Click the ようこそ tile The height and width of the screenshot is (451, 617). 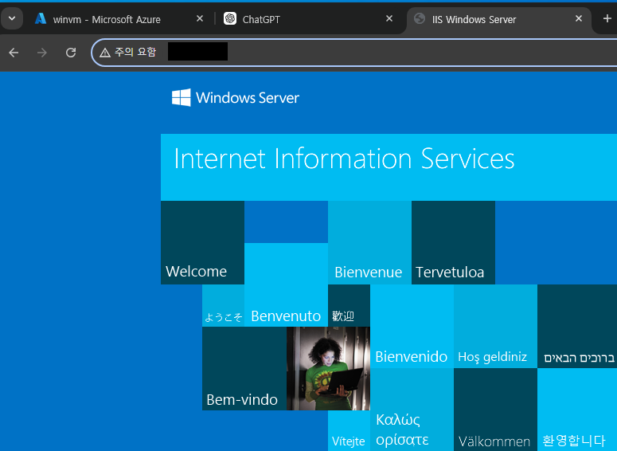tap(223, 306)
